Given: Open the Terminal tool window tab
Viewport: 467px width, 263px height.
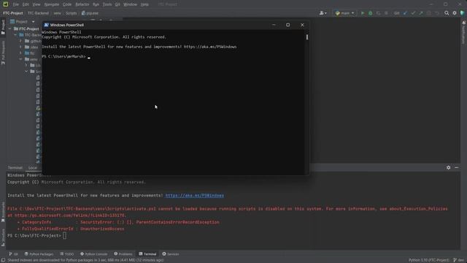Looking at the screenshot, I should [147, 254].
